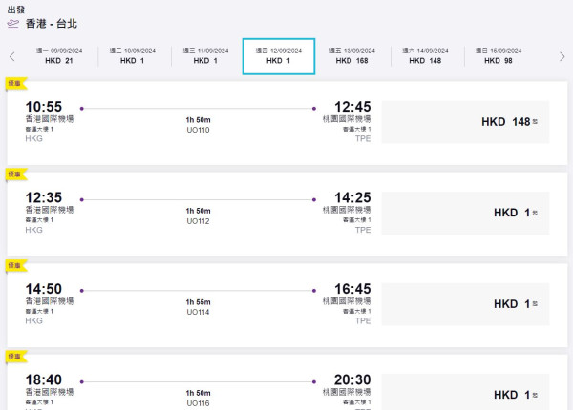Click the plane icon beside 香港 - 台北
573x410 pixels.
[13, 23]
